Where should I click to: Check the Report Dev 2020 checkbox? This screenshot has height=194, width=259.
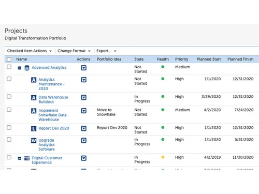tap(9, 127)
